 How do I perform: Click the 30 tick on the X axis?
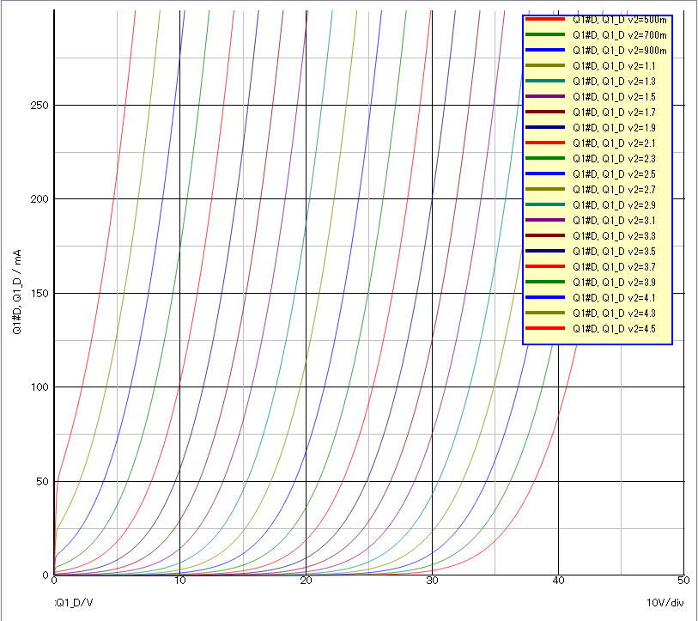coord(432,581)
